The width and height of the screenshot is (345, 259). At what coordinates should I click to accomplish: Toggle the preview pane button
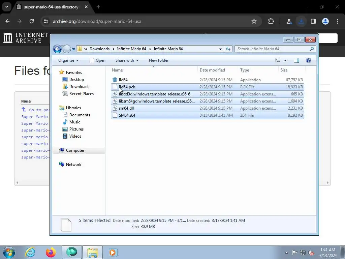[296, 60]
